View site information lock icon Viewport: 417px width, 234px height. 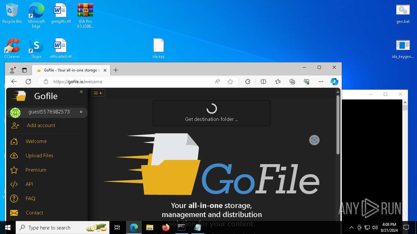46,82
